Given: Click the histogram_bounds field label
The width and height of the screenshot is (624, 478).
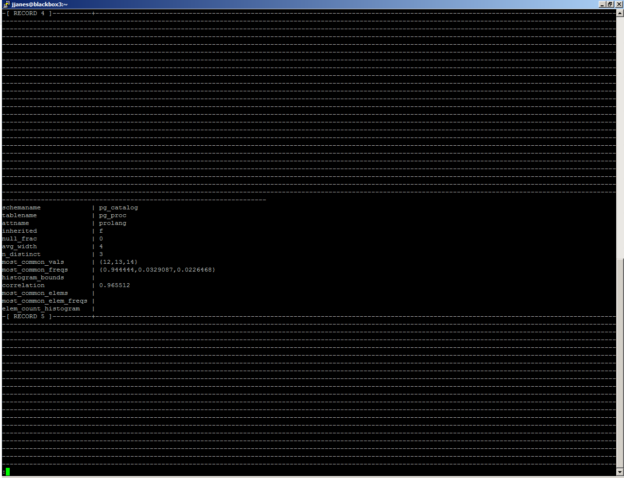Looking at the screenshot, I should click(33, 278).
